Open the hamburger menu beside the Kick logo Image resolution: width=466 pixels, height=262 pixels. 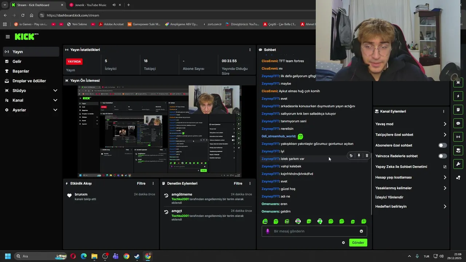coord(8,37)
